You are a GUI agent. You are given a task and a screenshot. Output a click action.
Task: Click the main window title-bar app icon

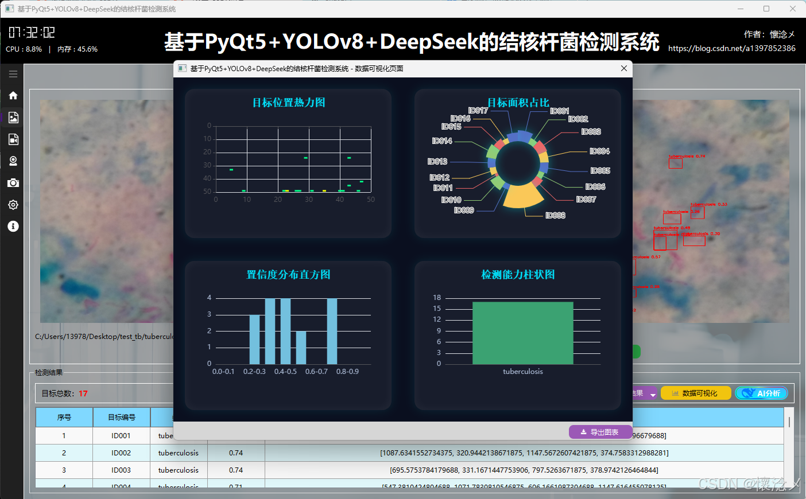9,9
